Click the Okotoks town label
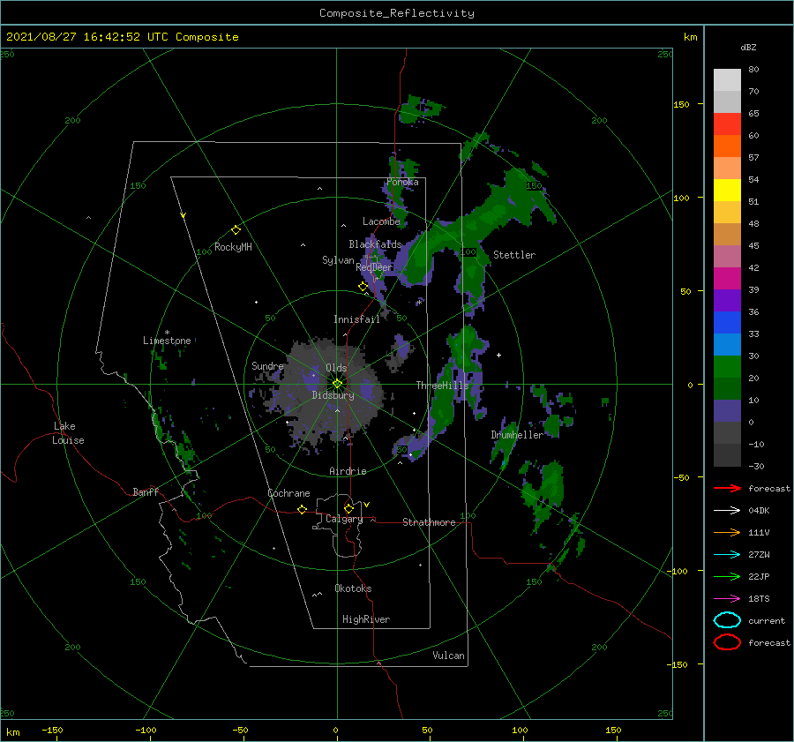Viewport: 794px width, 742px height. tap(353, 588)
